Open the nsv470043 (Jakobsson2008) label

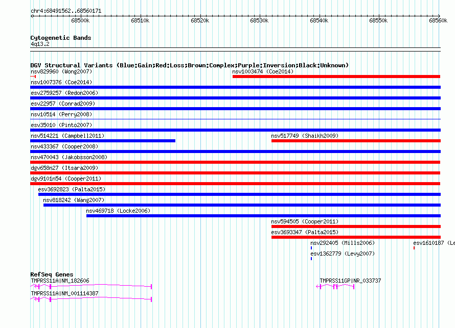click(x=69, y=157)
